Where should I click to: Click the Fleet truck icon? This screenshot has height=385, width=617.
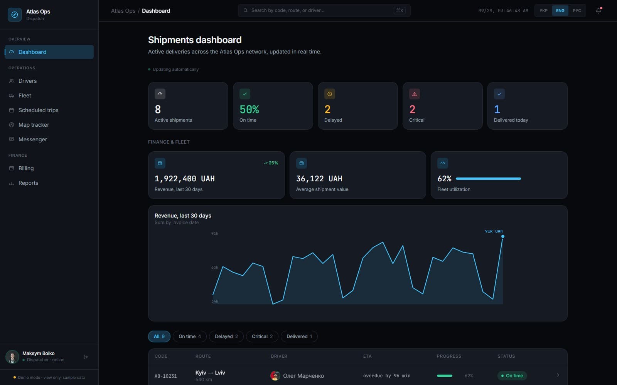click(x=12, y=95)
